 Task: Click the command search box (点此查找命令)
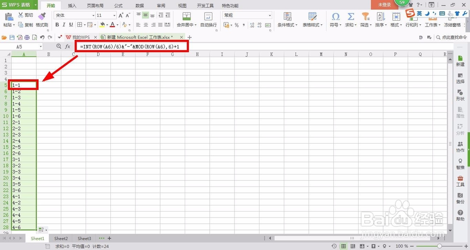pos(451,38)
